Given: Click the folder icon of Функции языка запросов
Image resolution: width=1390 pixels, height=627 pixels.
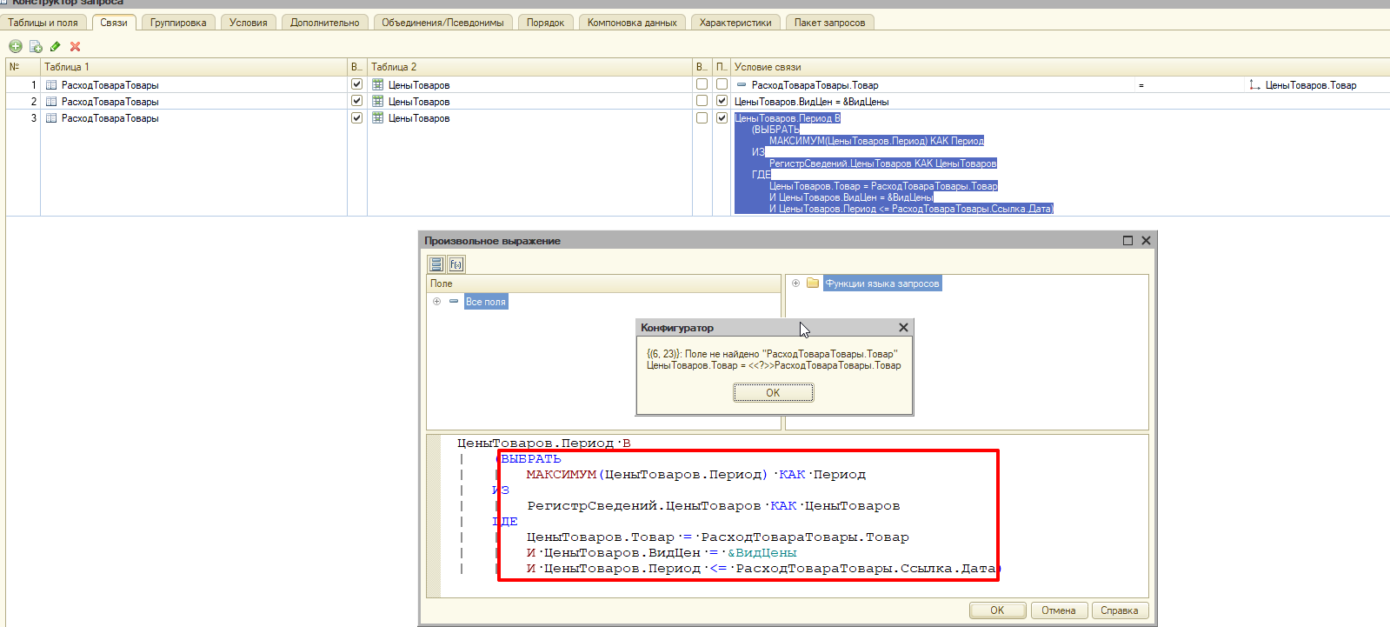Looking at the screenshot, I should (x=813, y=283).
